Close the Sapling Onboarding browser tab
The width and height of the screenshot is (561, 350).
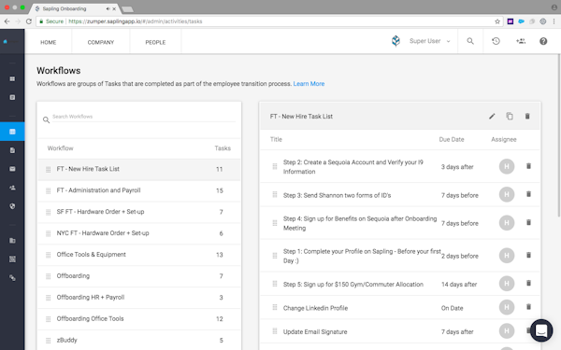coord(114,8)
